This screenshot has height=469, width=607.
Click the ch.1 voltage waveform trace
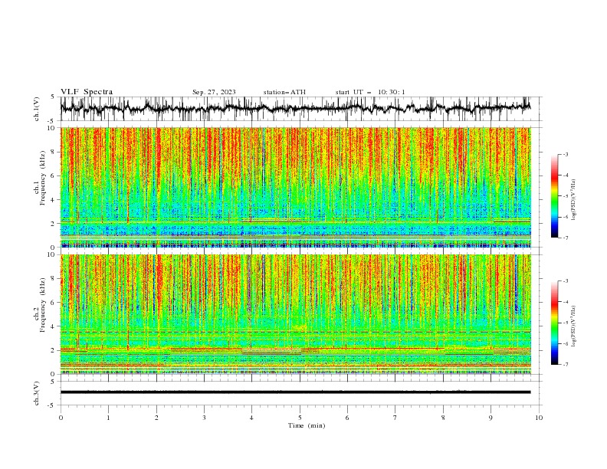click(295, 108)
